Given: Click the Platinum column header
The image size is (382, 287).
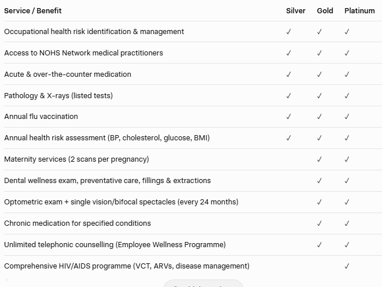Looking at the screenshot, I should pyautogui.click(x=359, y=11).
